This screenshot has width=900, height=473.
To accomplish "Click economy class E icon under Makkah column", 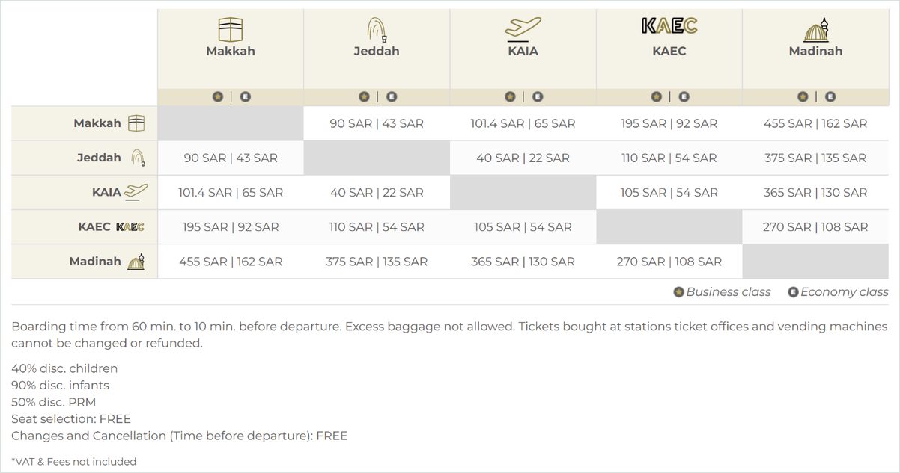I will coord(245,96).
